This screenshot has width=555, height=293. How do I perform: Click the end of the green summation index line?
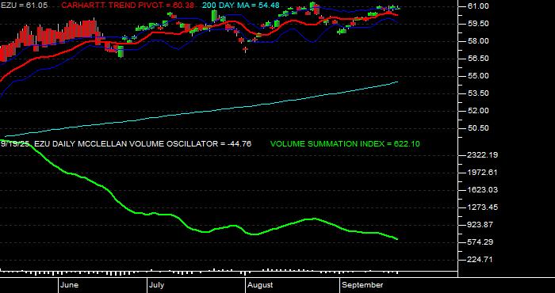(397, 239)
